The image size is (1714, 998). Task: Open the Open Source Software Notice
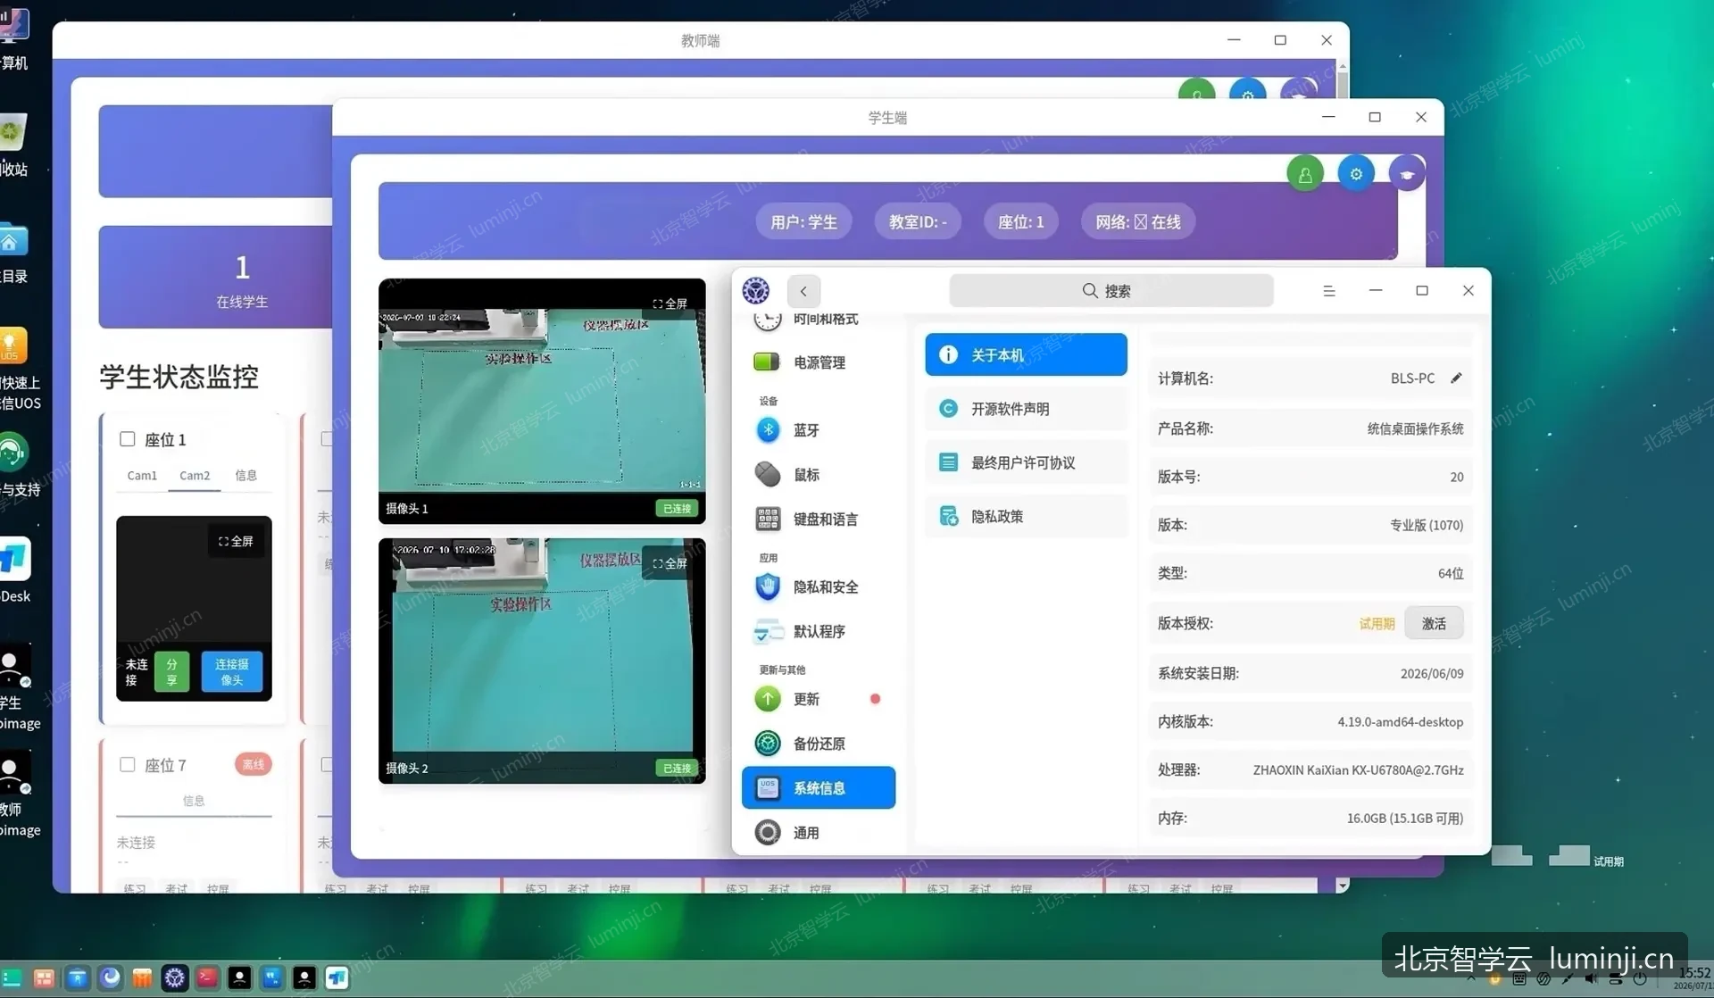pos(1026,409)
